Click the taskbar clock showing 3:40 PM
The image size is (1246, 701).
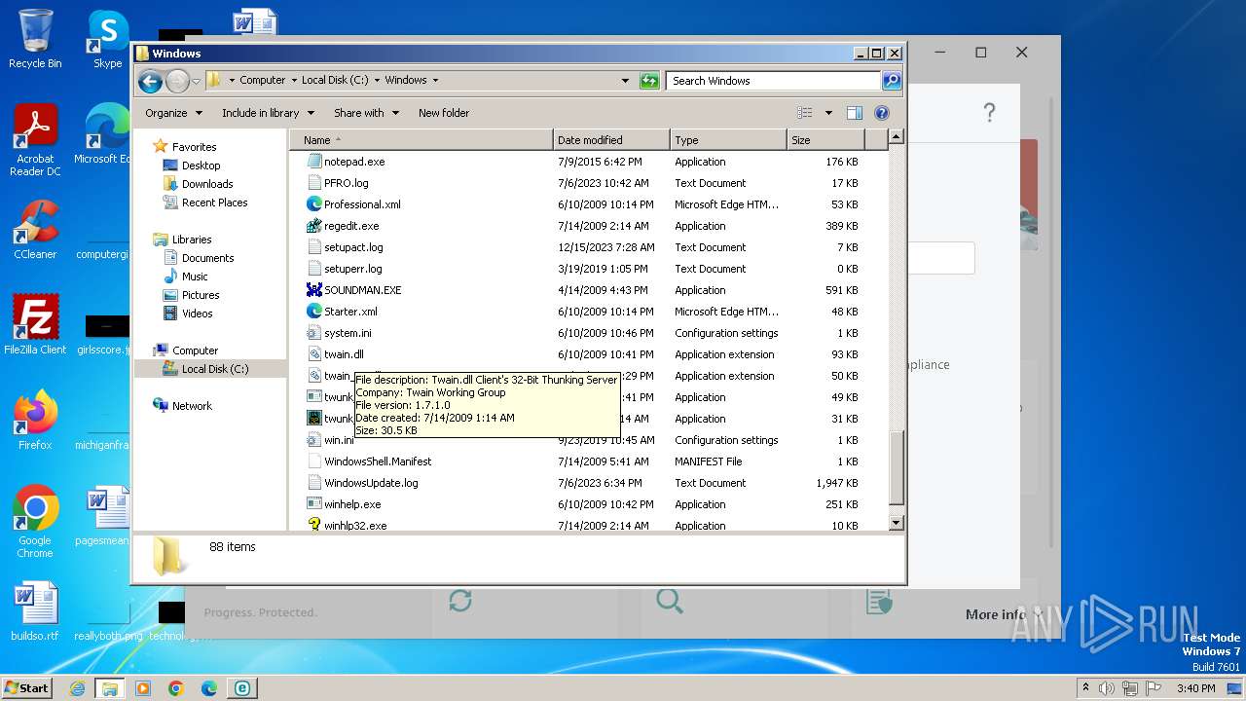click(1195, 688)
